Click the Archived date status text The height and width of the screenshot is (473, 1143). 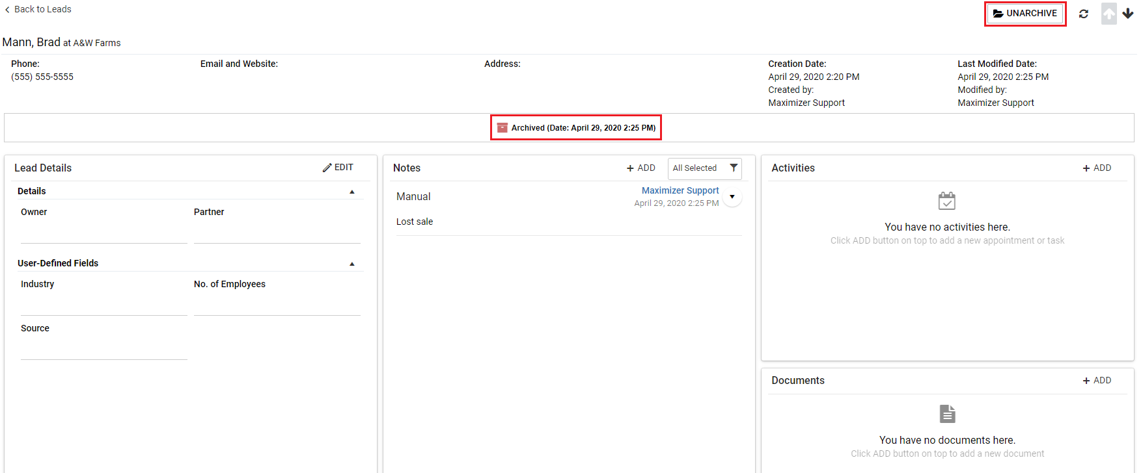tap(583, 127)
